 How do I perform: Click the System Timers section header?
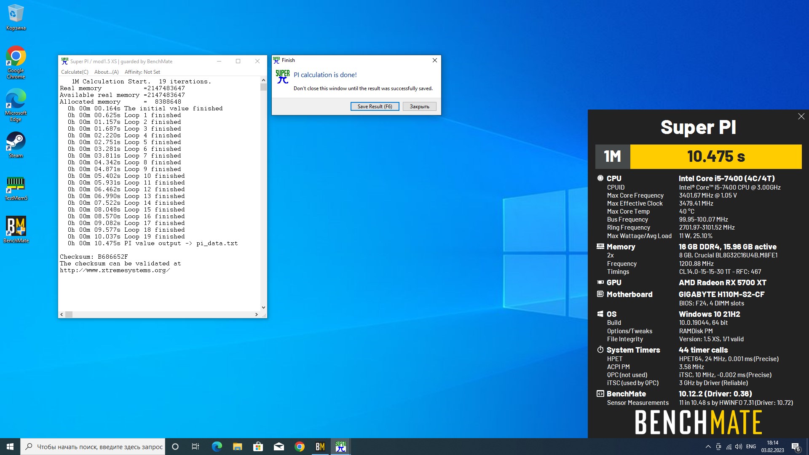633,350
